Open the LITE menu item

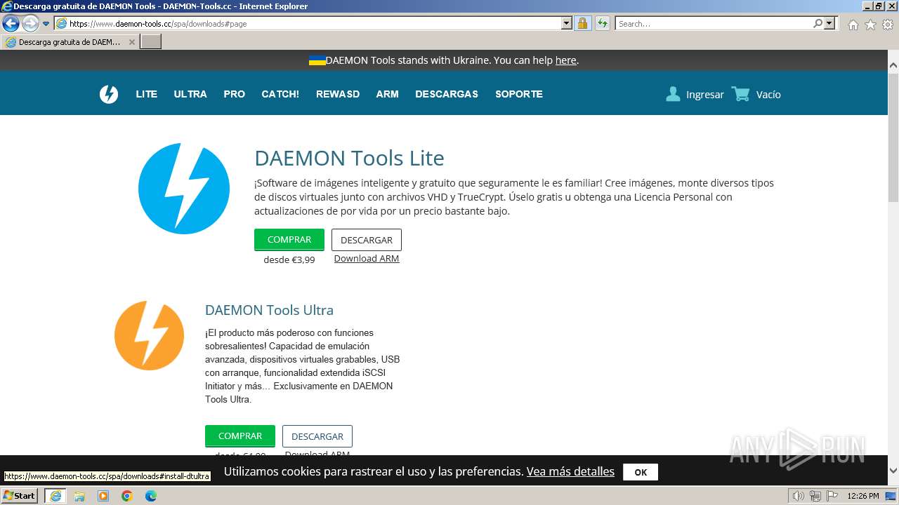tap(146, 94)
